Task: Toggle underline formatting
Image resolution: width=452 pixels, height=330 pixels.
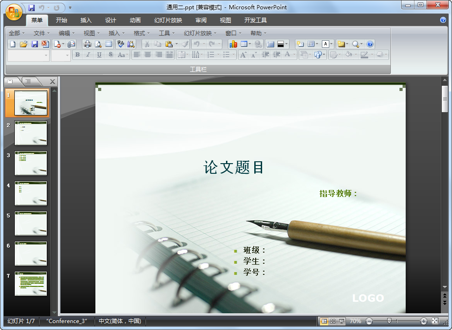Action: [x=99, y=55]
